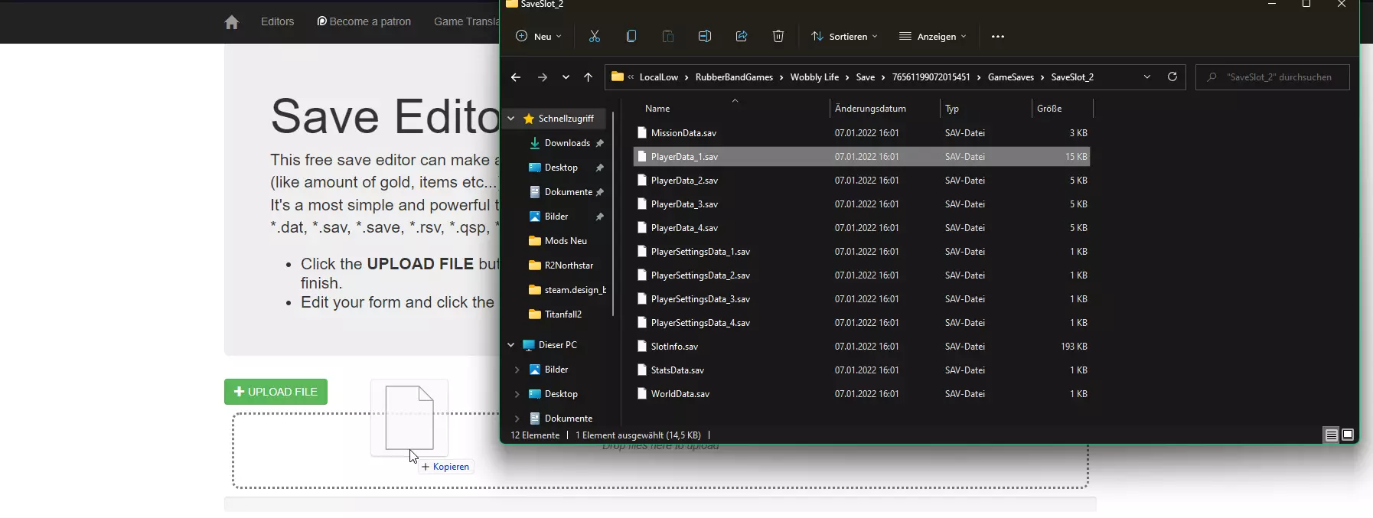The image size is (1373, 518).
Task: Click the Rename icon in the toolbar
Action: (705, 36)
